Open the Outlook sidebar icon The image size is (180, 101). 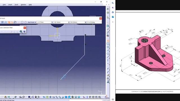tap(113, 17)
